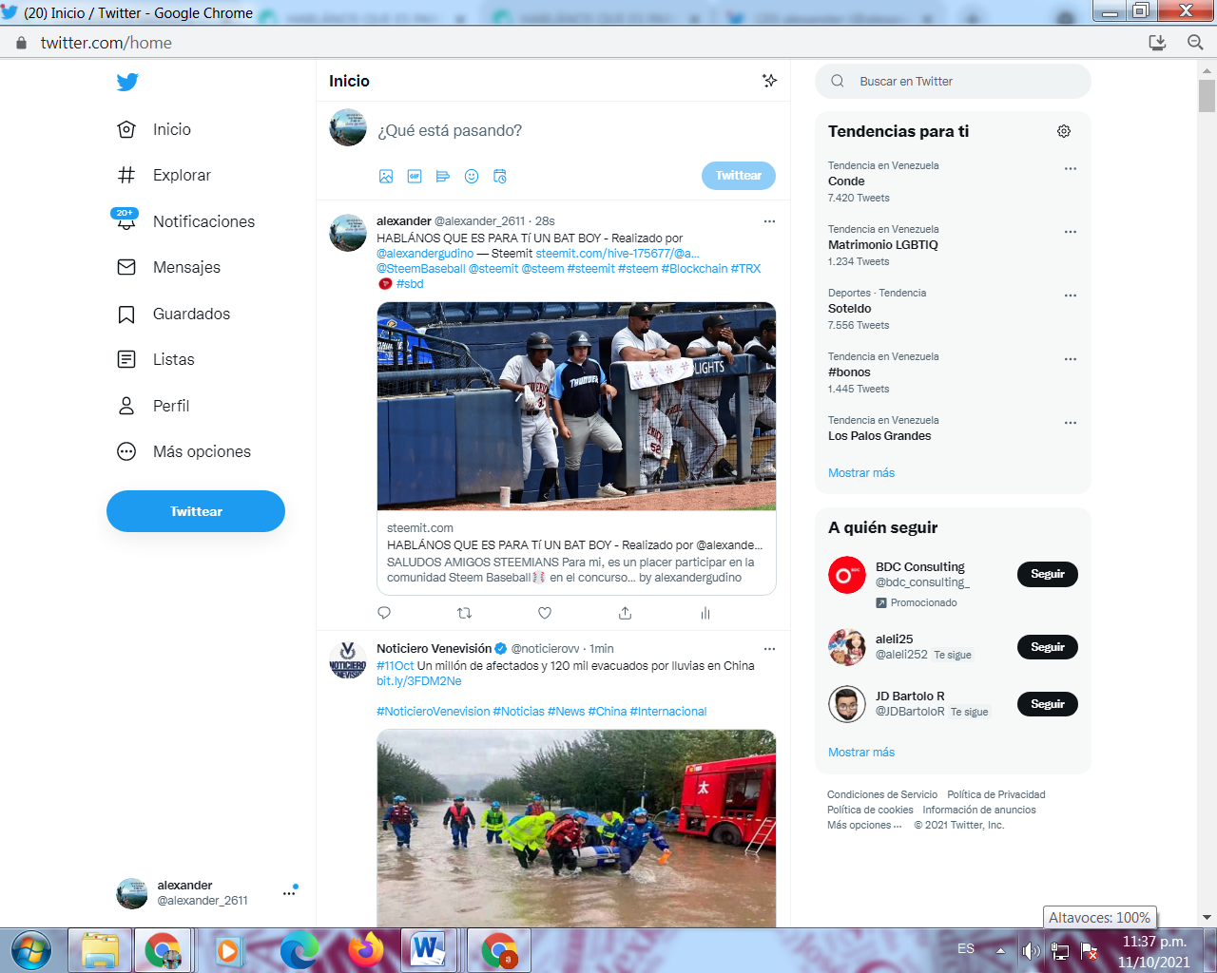Screen dimensions: 1217x973
Task: Click the #Blockchain hashtag
Action: (694, 269)
